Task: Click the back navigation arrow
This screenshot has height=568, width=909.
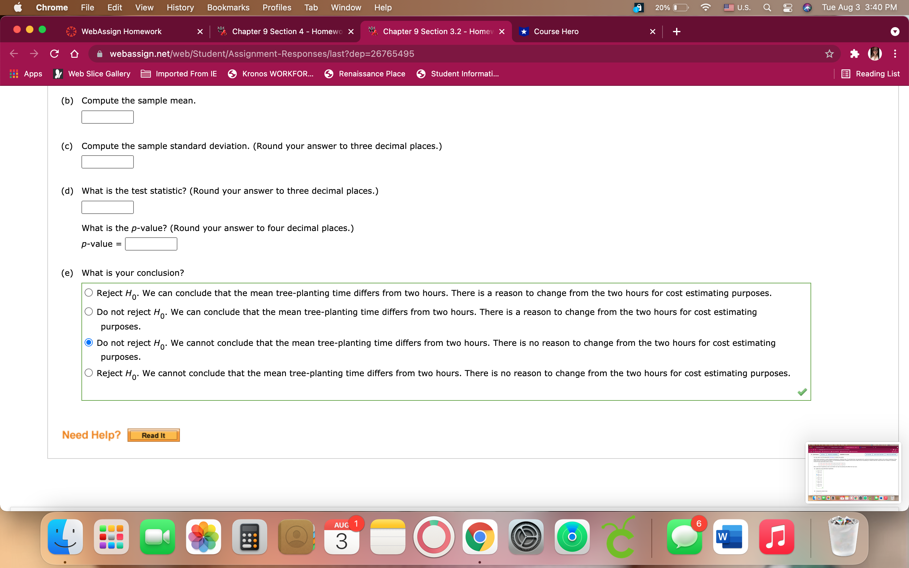Action: click(x=14, y=54)
